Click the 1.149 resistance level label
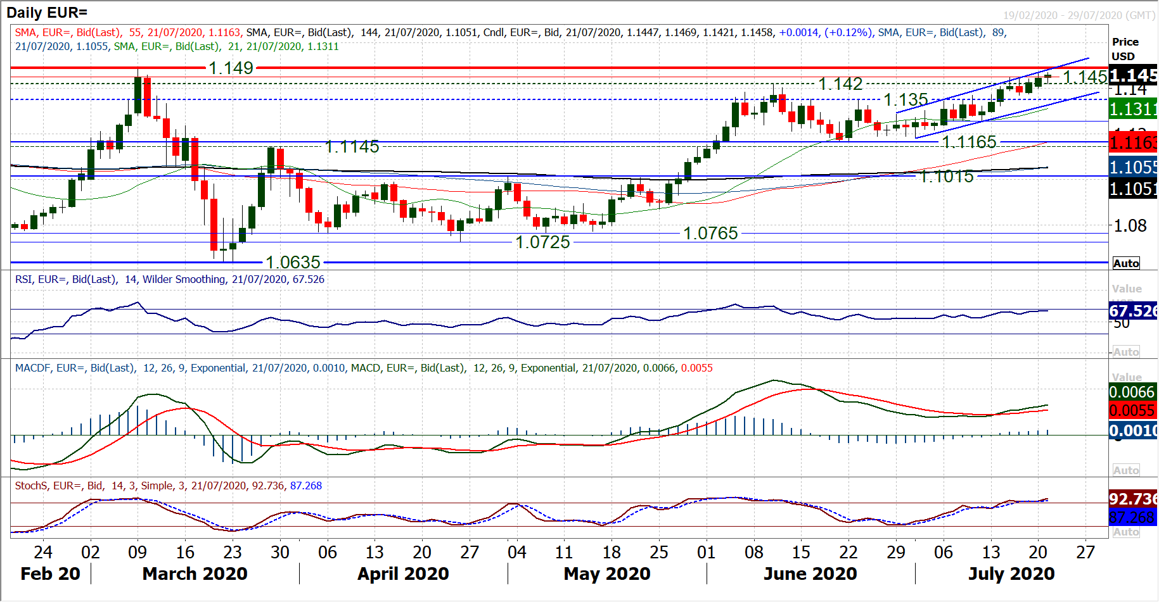The width and height of the screenshot is (1159, 602). point(231,68)
